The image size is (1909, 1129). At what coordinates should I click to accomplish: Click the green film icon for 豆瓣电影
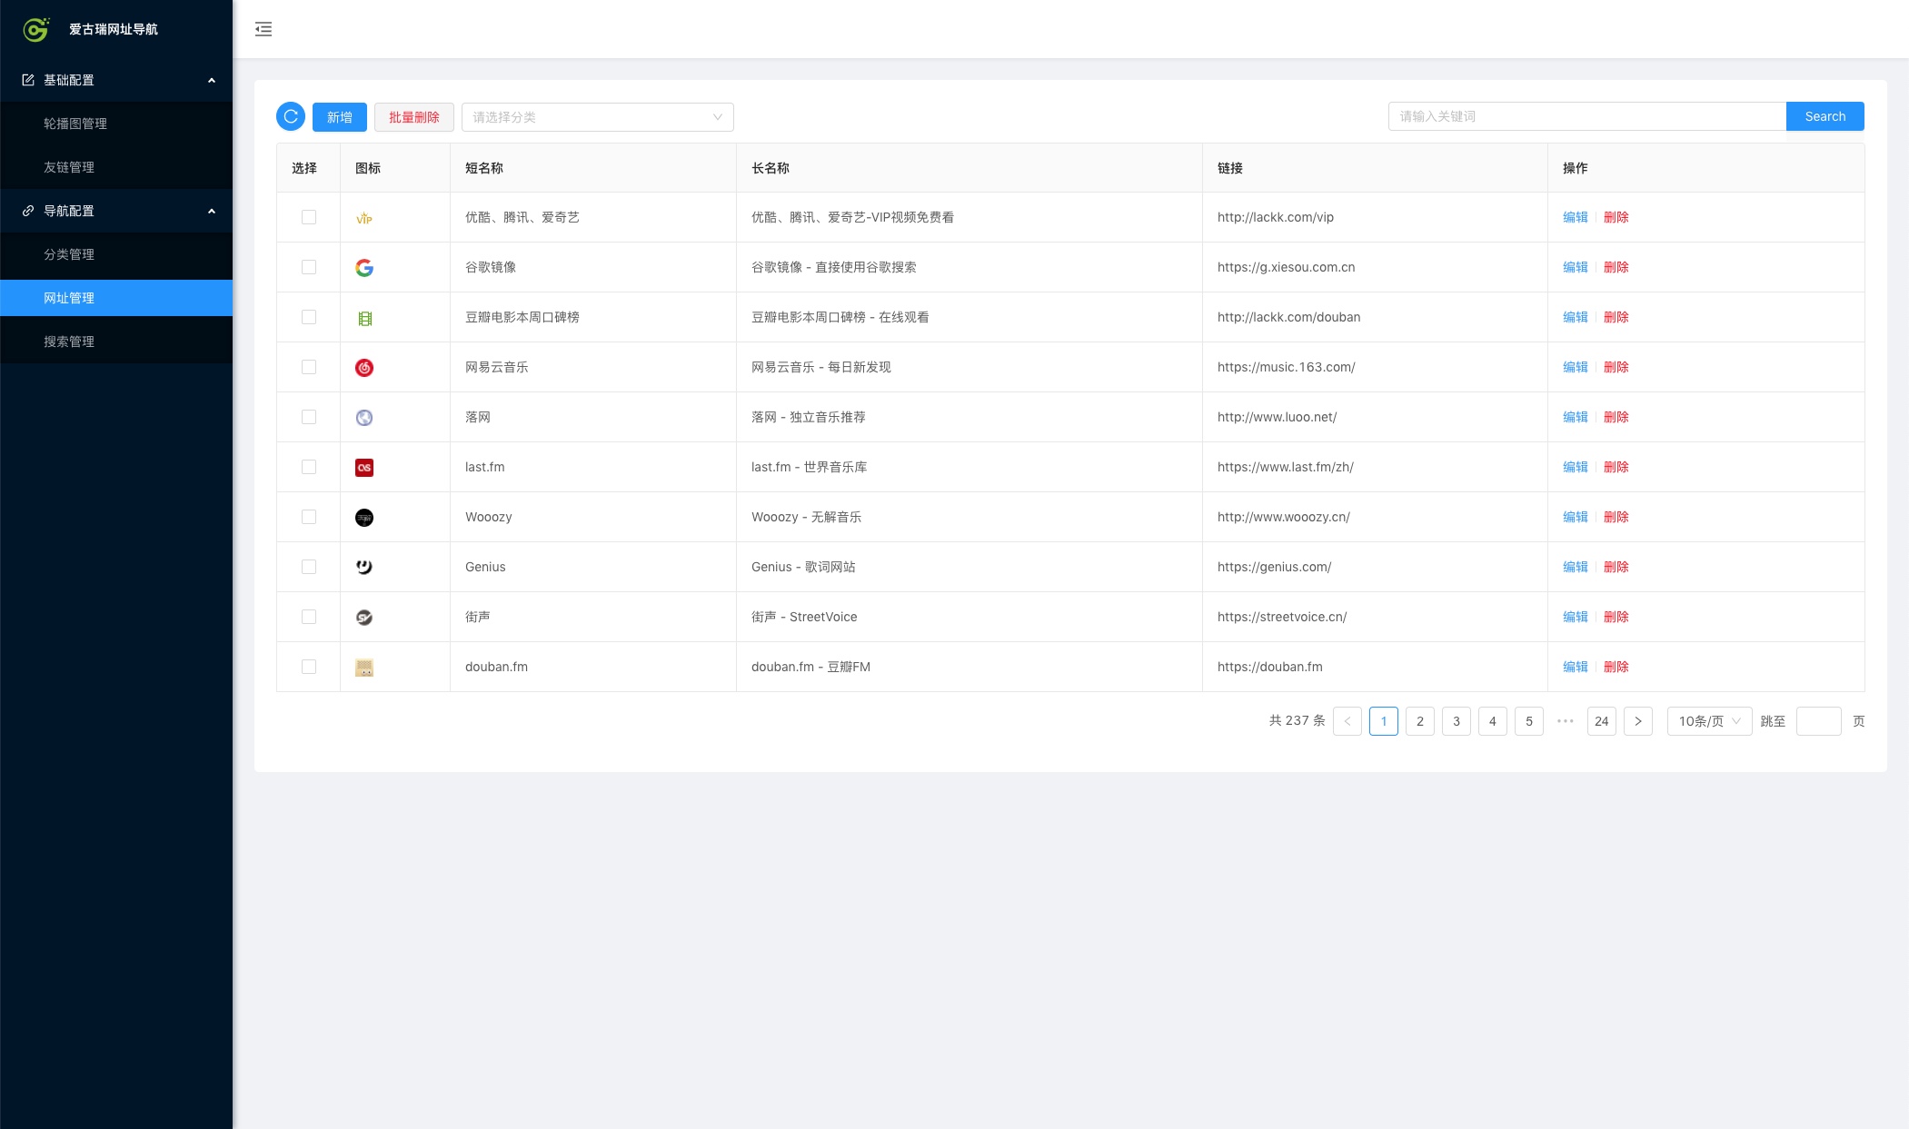tap(364, 318)
